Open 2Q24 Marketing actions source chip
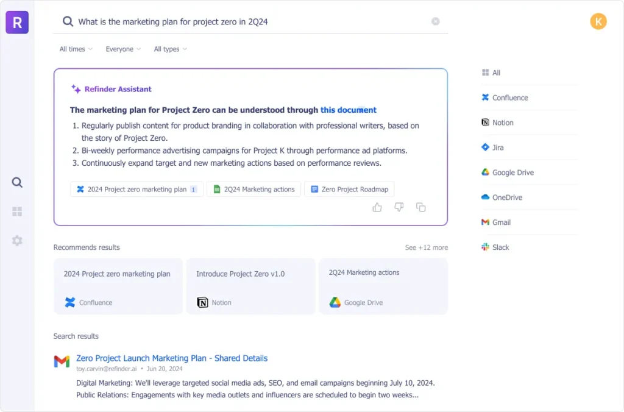Screen dimensions: 624x412 pos(254,189)
